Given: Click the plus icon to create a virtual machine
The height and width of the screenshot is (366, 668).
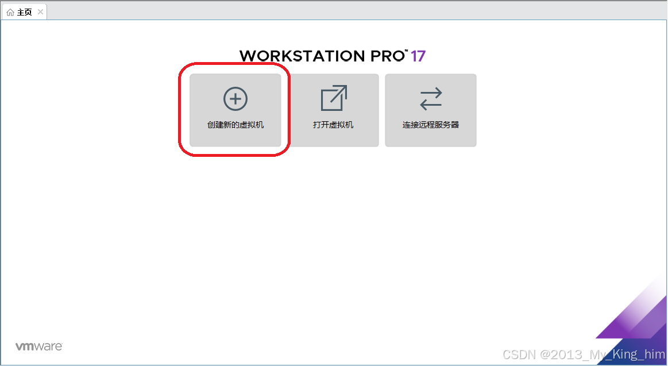Looking at the screenshot, I should 235,99.
